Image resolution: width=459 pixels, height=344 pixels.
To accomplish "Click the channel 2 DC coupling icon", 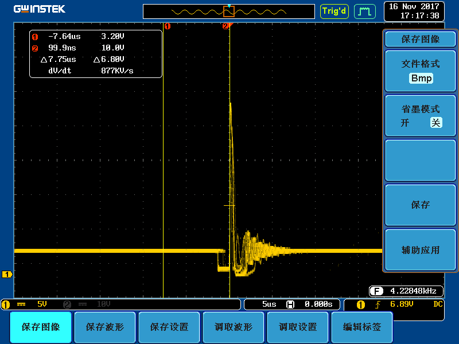I will click(x=83, y=304).
